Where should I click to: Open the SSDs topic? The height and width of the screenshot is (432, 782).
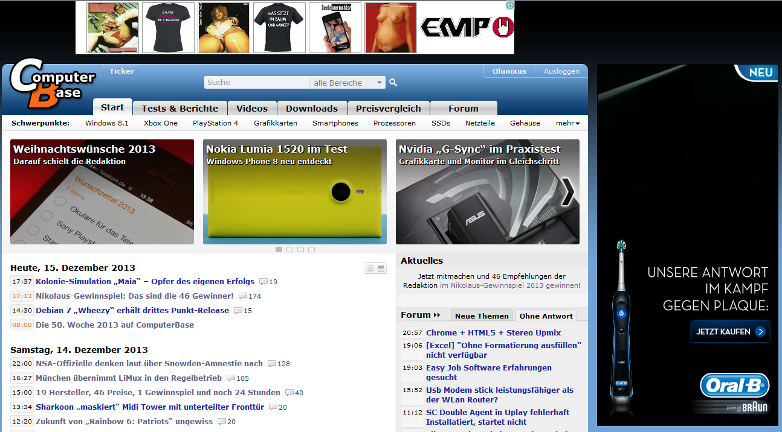click(x=441, y=123)
